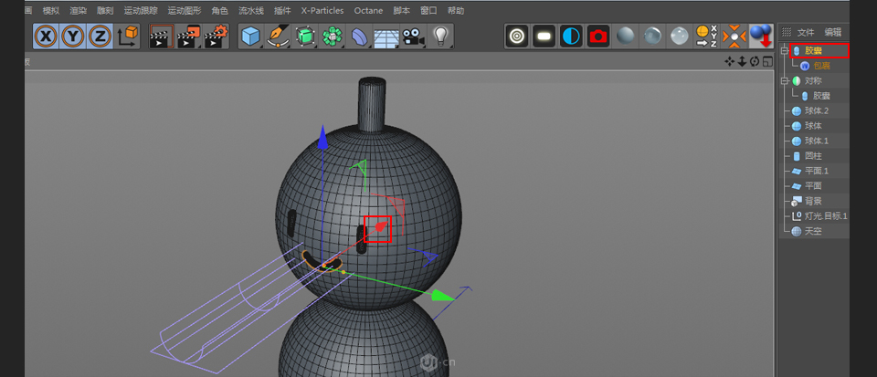Open the X-Particles menu
This screenshot has height=377, width=877.
pos(322,11)
